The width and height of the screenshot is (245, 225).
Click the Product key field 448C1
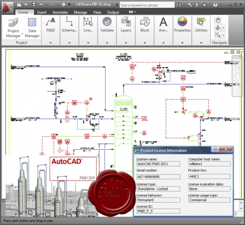click(x=209, y=176)
